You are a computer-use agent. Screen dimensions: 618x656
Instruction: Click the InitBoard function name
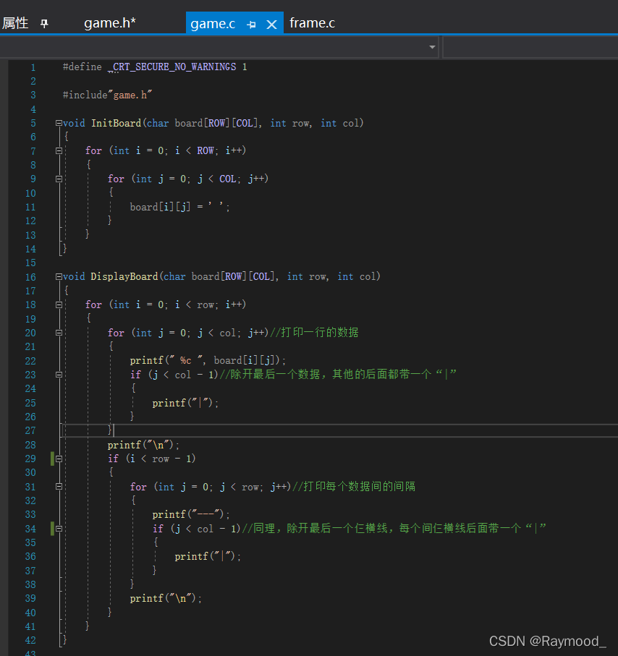116,123
